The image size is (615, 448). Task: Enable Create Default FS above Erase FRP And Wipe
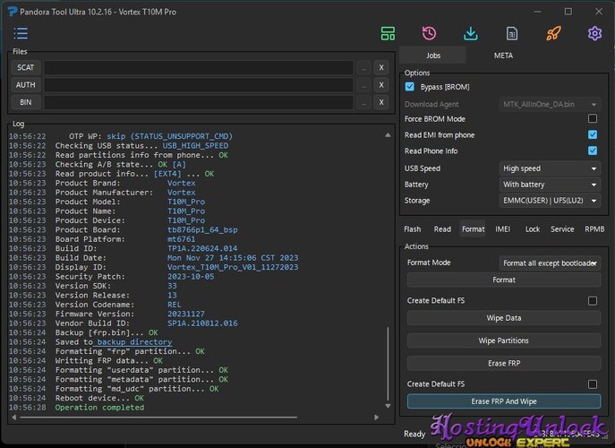click(x=593, y=384)
